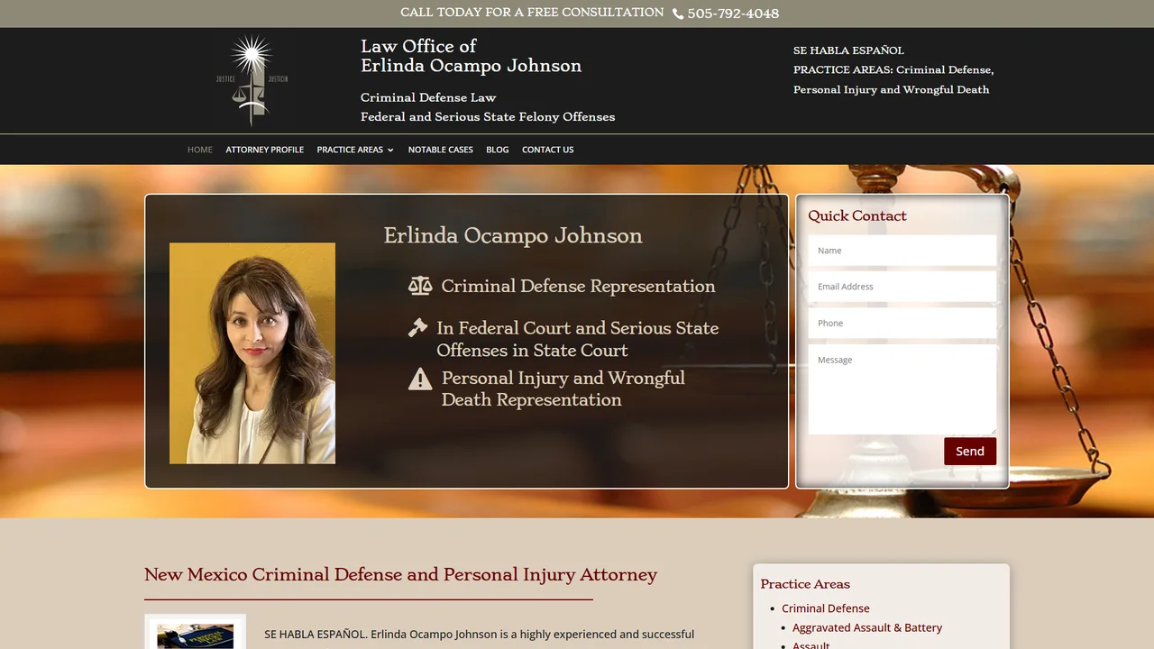Click the phone handset icon in top bar
The width and height of the screenshot is (1154, 649).
(x=678, y=14)
